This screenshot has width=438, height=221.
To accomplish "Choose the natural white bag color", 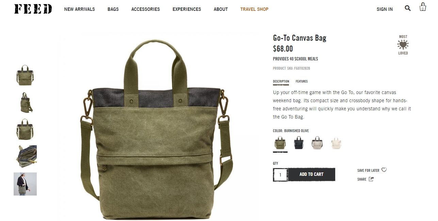I will point(336,143).
